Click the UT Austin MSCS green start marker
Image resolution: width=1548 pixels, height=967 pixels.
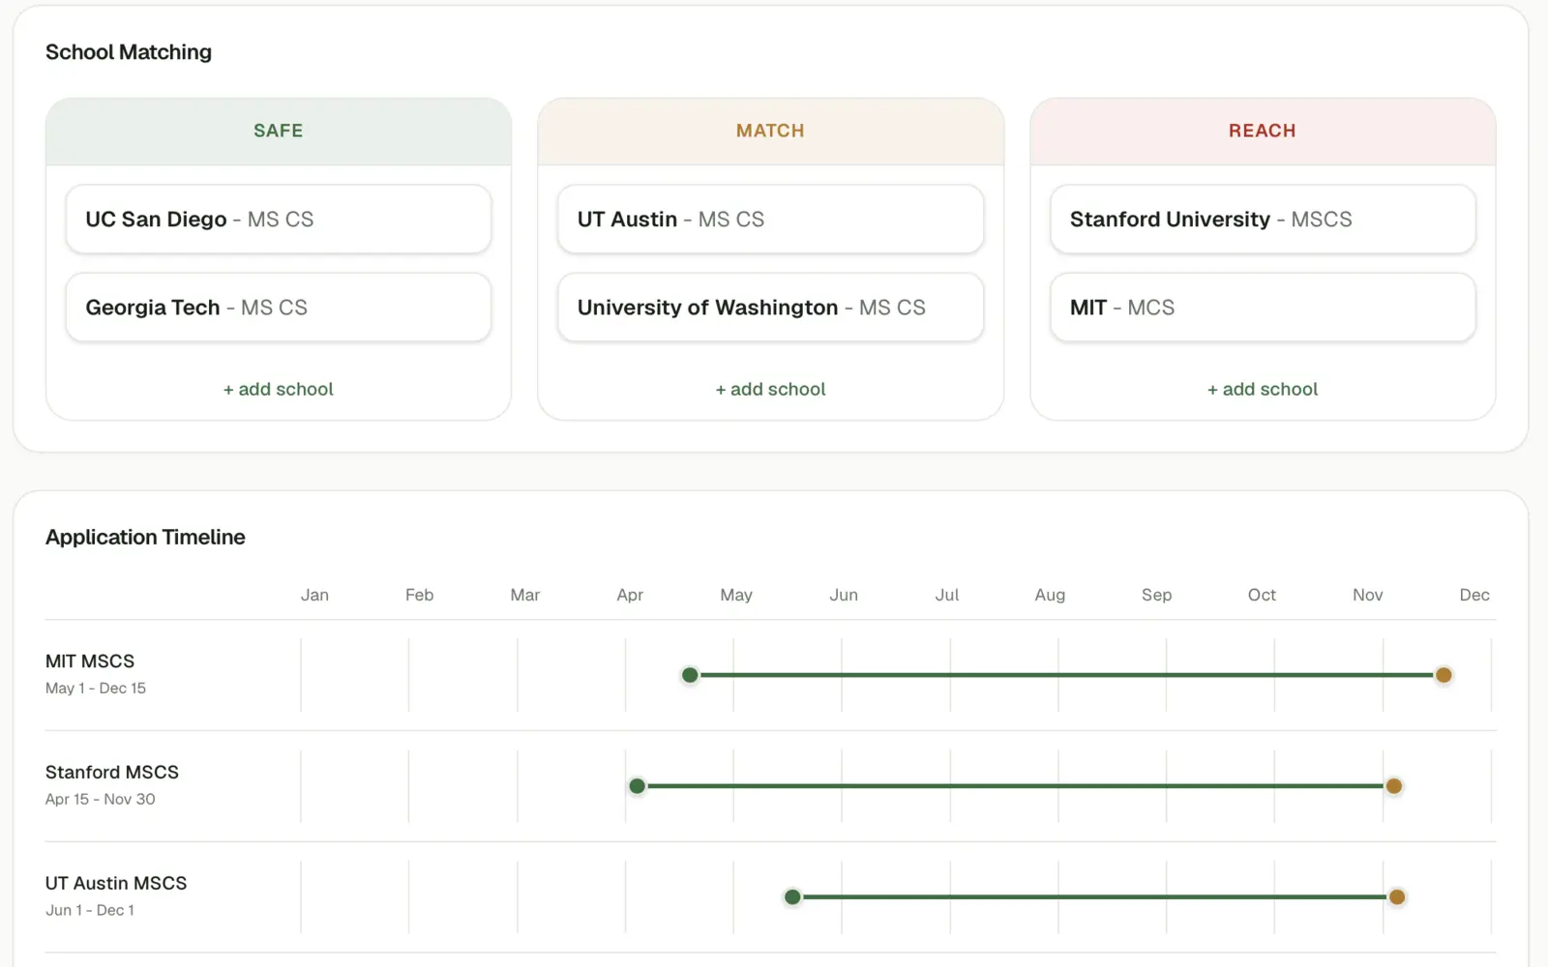[x=792, y=897]
